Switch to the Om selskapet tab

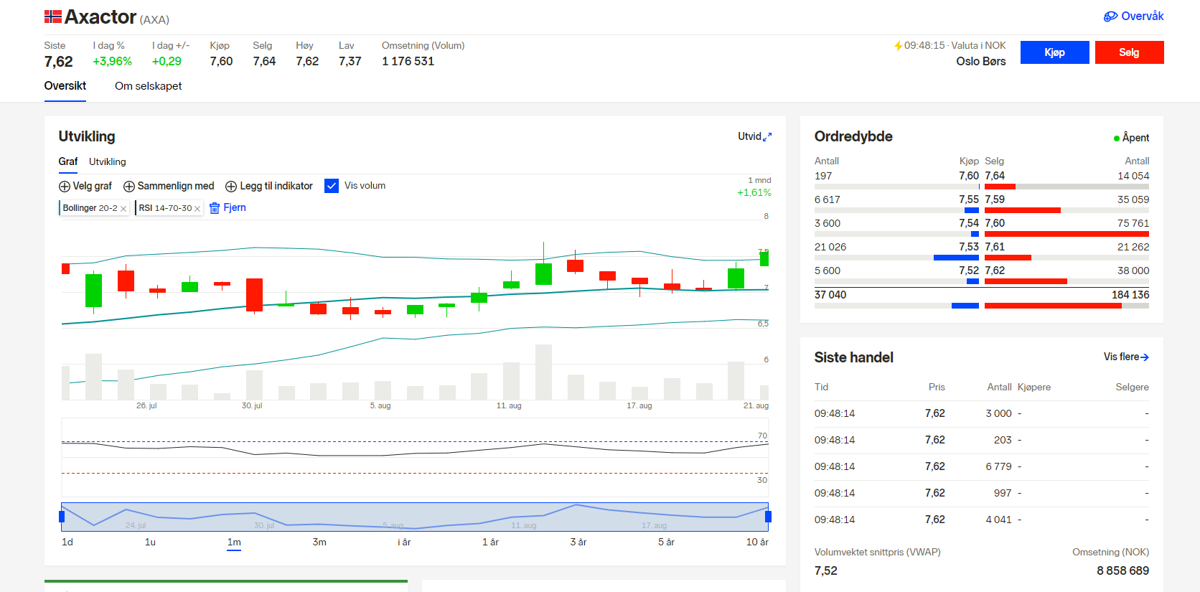tap(149, 86)
